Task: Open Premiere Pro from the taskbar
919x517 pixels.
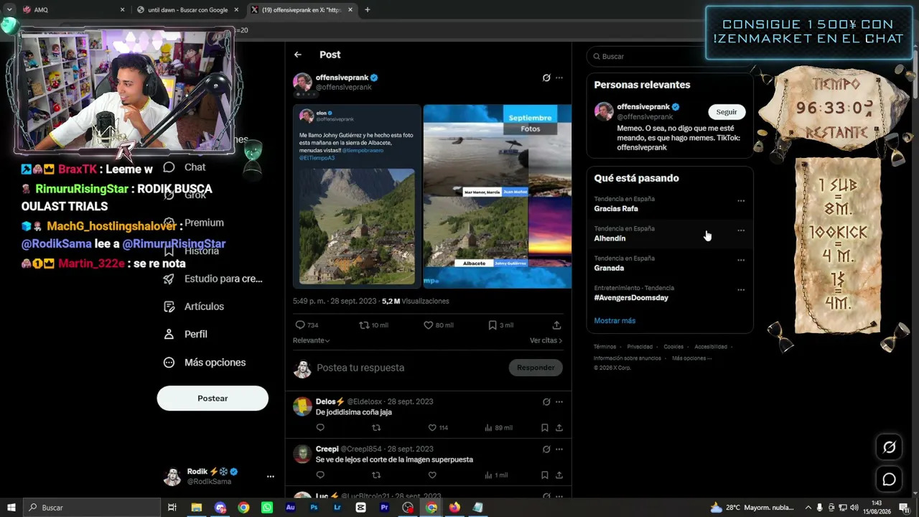Action: pyautogui.click(x=384, y=508)
